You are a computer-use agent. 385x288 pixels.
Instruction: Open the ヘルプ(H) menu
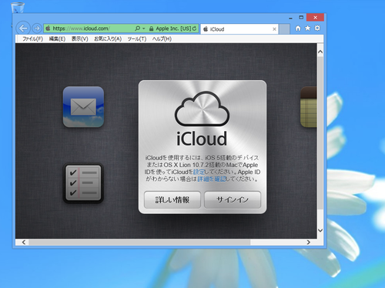[x=162, y=39]
